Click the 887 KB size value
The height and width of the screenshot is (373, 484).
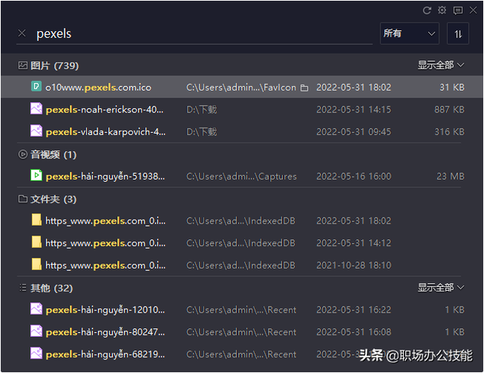(x=449, y=109)
